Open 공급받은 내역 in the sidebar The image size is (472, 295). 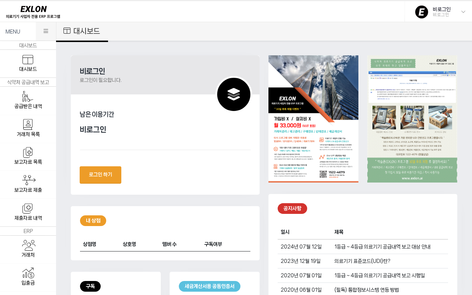tap(28, 101)
